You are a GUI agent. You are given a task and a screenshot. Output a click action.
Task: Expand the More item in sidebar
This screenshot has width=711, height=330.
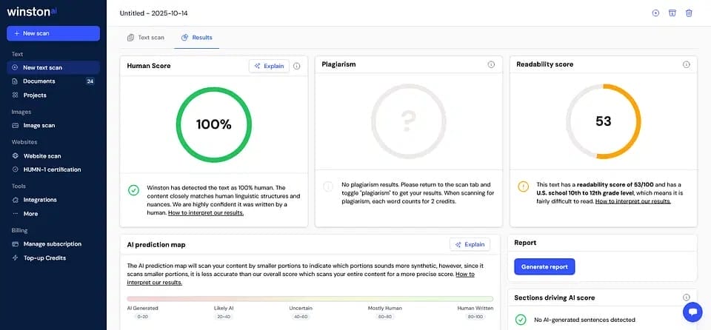30,214
